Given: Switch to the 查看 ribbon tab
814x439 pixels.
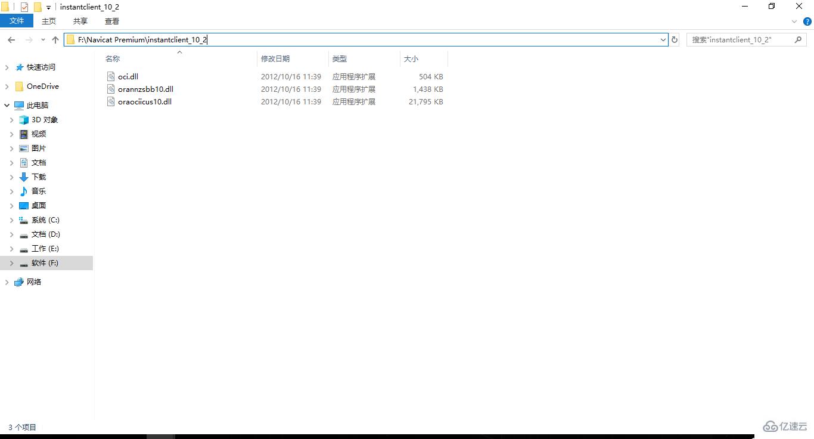Looking at the screenshot, I should click(x=112, y=21).
